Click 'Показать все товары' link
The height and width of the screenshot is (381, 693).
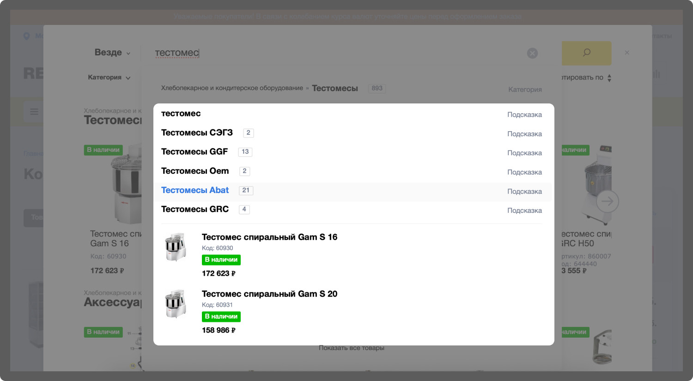tap(352, 348)
